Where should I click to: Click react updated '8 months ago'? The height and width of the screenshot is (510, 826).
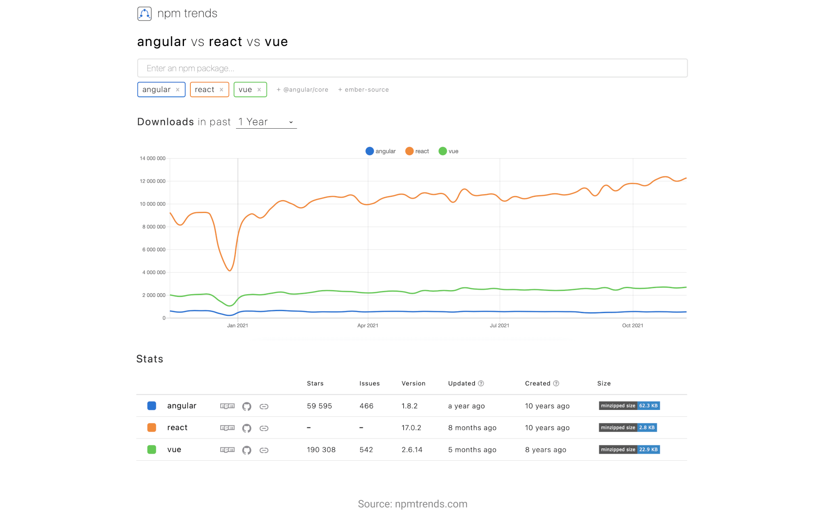[x=472, y=428]
